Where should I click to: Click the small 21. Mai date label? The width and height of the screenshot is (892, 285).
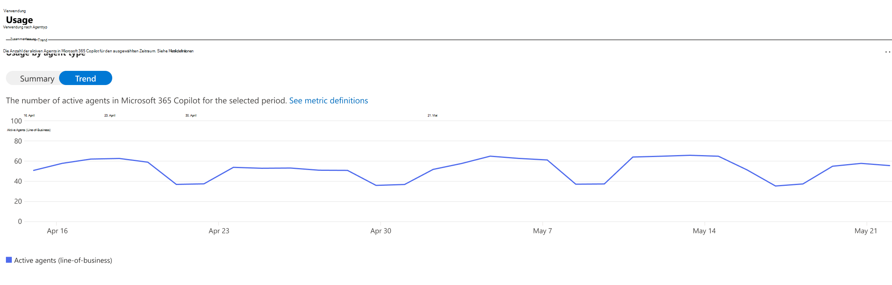pyautogui.click(x=432, y=115)
